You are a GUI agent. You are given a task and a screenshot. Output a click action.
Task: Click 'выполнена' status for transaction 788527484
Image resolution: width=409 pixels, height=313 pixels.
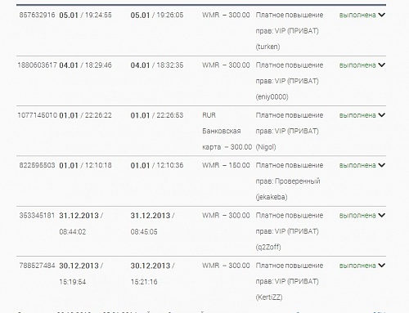tap(357, 266)
